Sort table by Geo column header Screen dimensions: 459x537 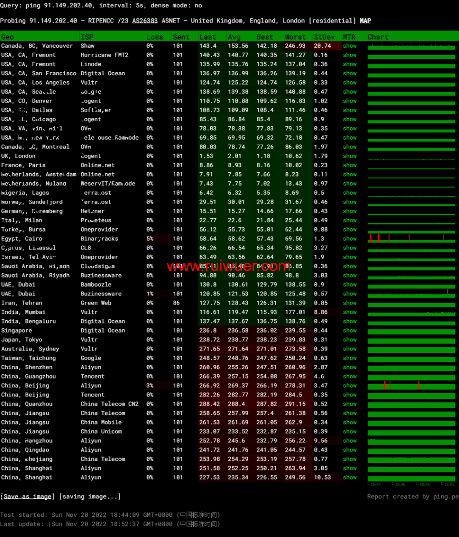coord(8,37)
